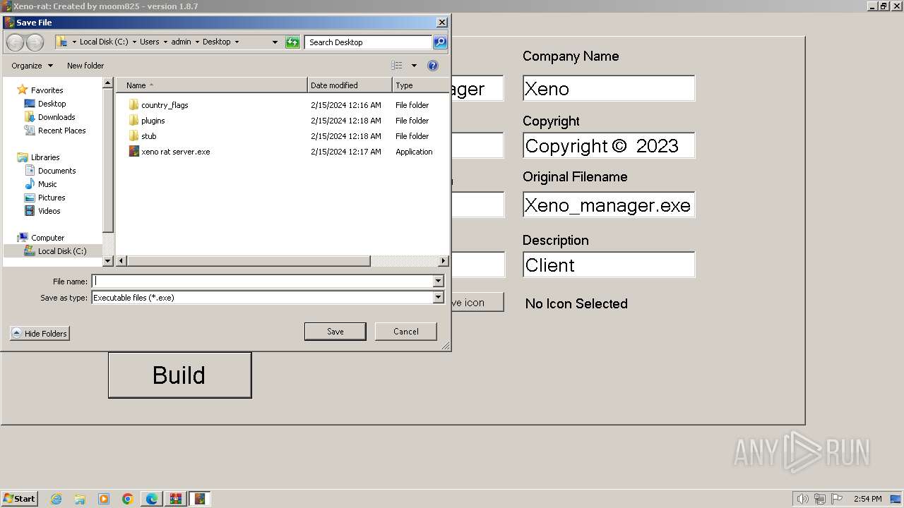Click the Save button
The width and height of the screenshot is (904, 508).
coord(335,332)
